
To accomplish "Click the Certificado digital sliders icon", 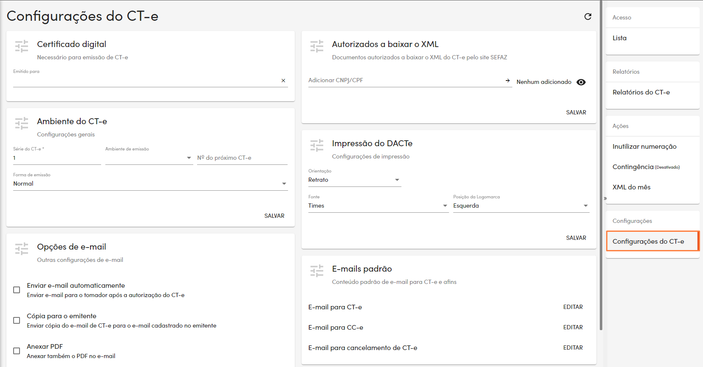I will [x=22, y=46].
